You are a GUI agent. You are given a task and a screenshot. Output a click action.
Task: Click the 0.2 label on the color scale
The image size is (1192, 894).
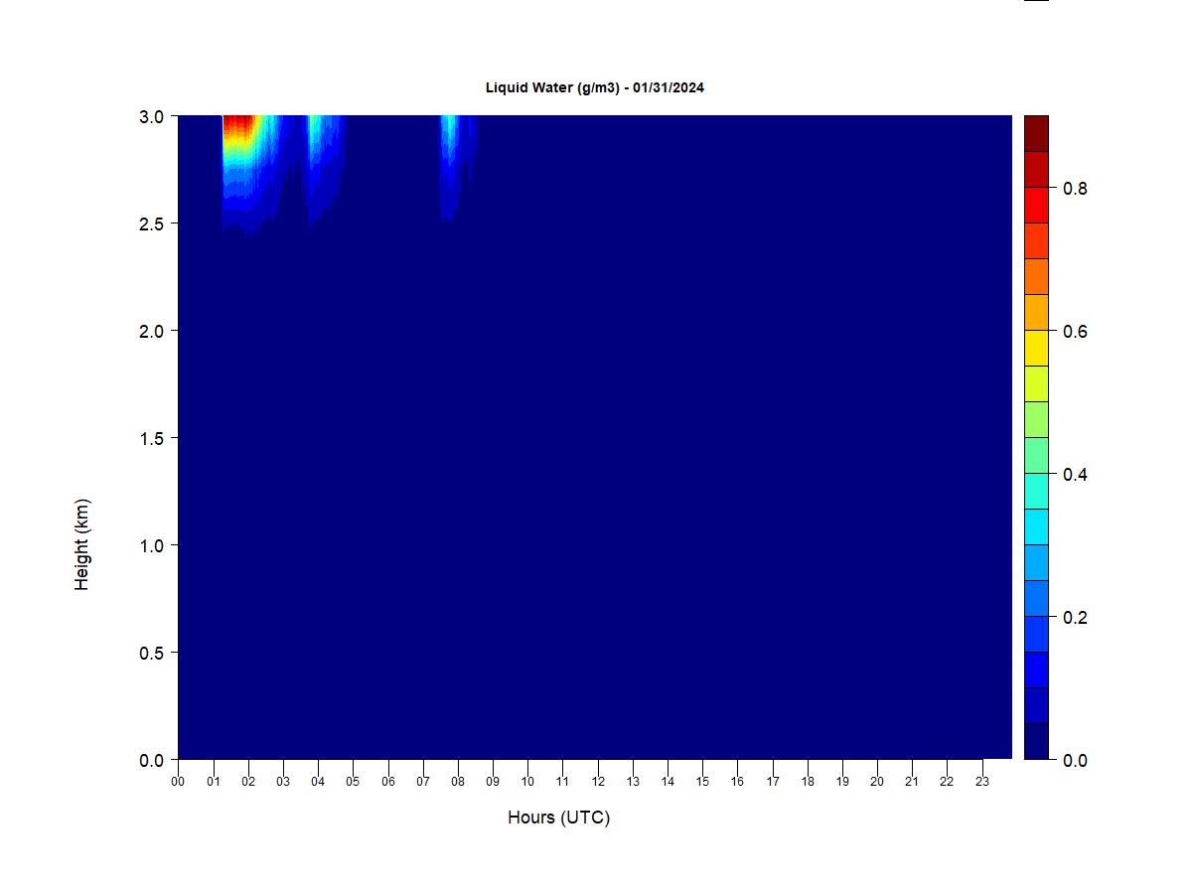(1075, 617)
